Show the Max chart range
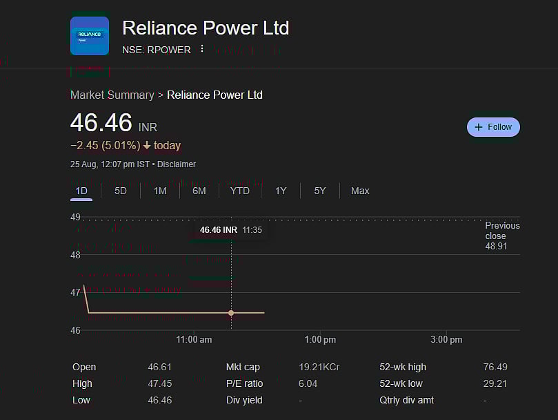 coord(360,191)
